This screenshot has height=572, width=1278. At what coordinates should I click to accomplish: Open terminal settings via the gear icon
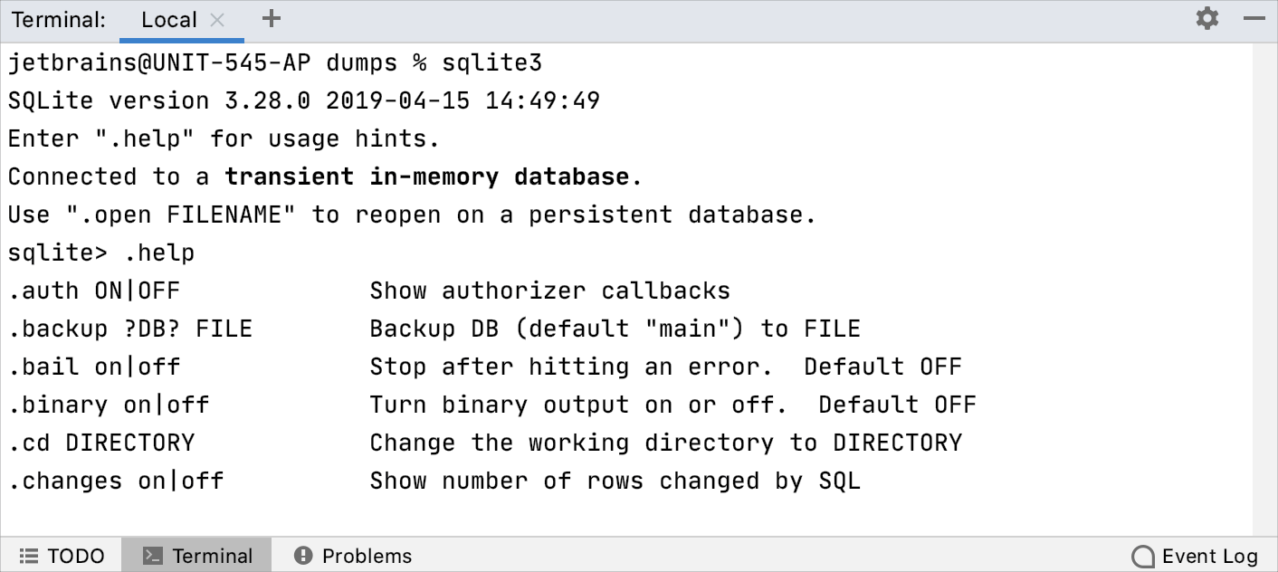click(x=1207, y=17)
